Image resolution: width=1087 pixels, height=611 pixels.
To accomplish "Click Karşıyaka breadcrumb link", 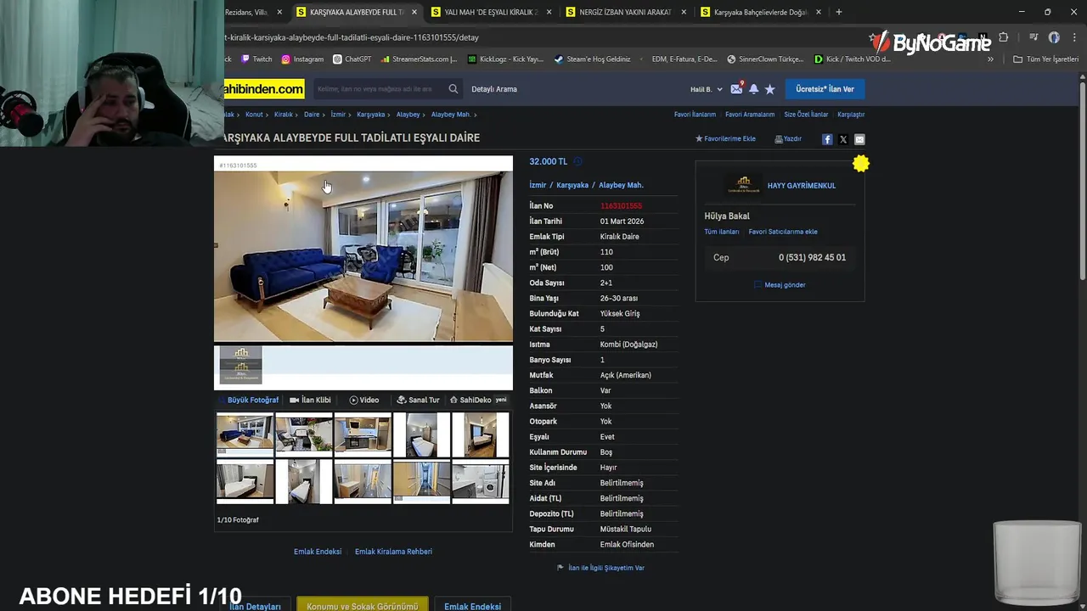I will (371, 115).
